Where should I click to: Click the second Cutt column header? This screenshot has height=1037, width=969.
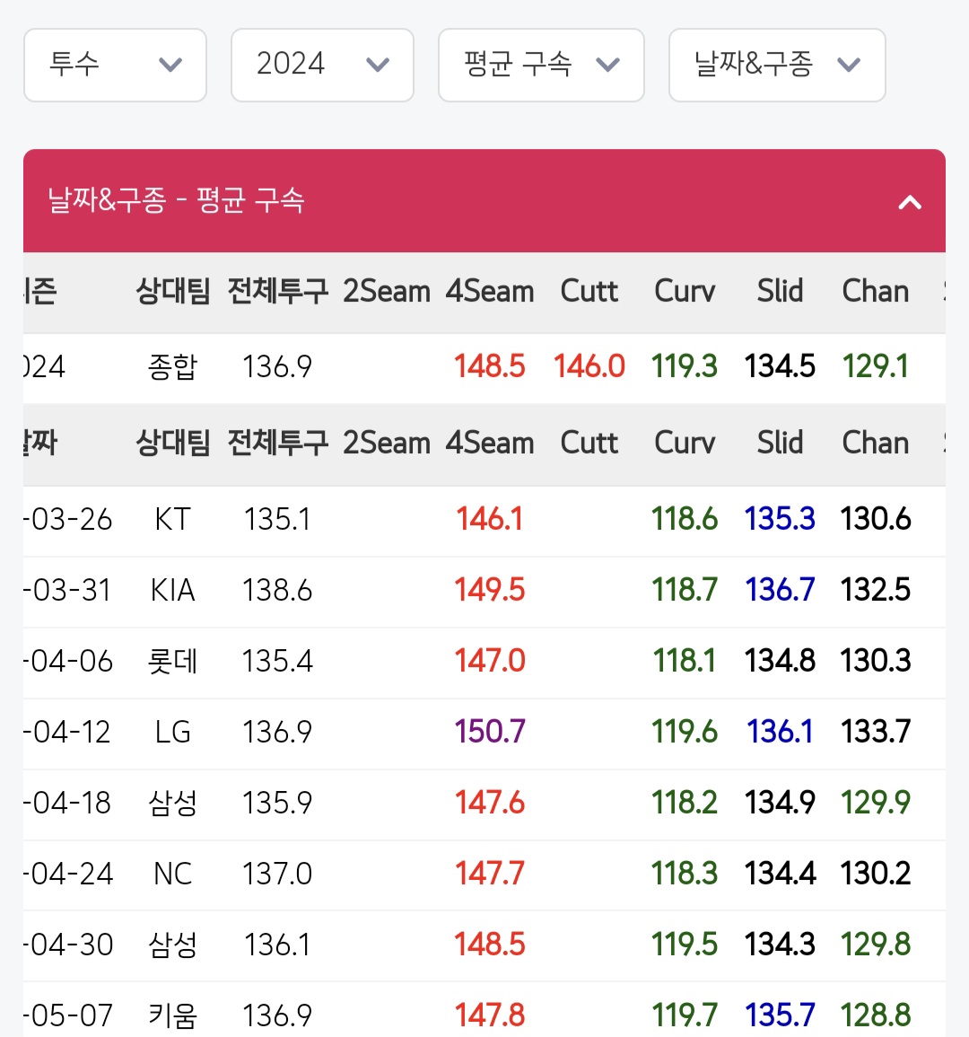pyautogui.click(x=589, y=444)
